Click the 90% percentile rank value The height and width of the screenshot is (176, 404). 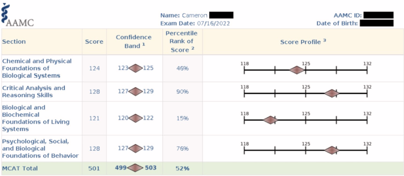[x=182, y=92]
